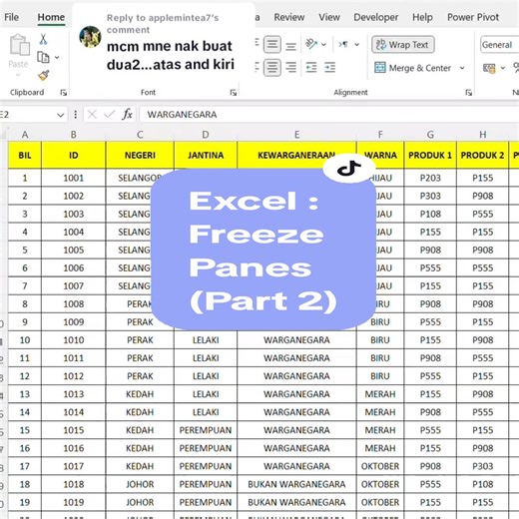This screenshot has height=519, width=519.
Task: Click the Cancel X in formula bar
Action: [92, 115]
